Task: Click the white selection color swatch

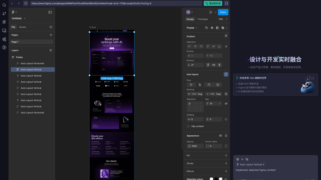Action: [x=211, y=179]
